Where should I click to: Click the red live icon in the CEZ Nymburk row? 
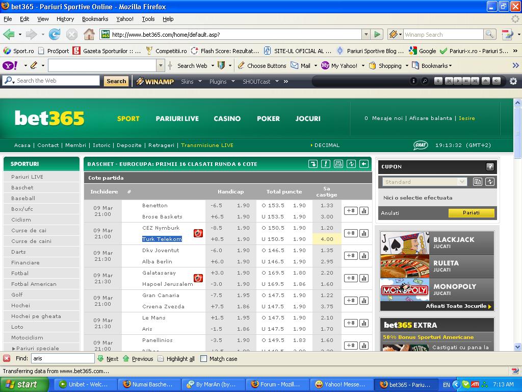[x=198, y=233]
